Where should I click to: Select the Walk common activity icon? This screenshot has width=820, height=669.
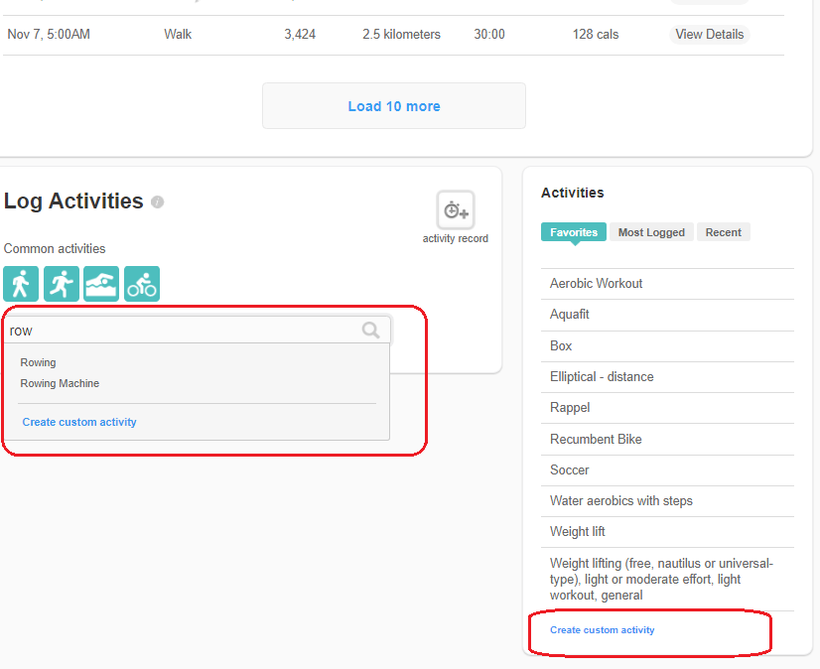point(21,284)
